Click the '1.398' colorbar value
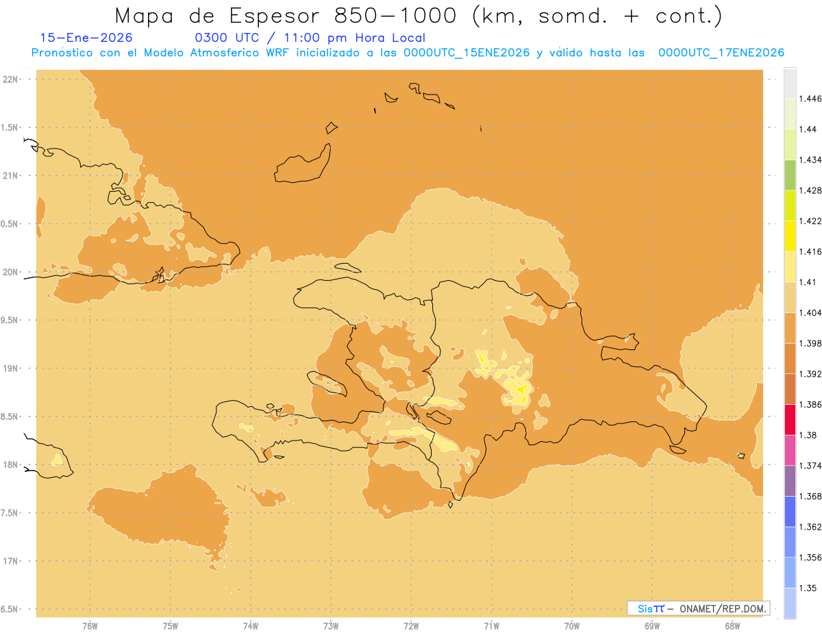The width and height of the screenshot is (822, 635). (811, 343)
